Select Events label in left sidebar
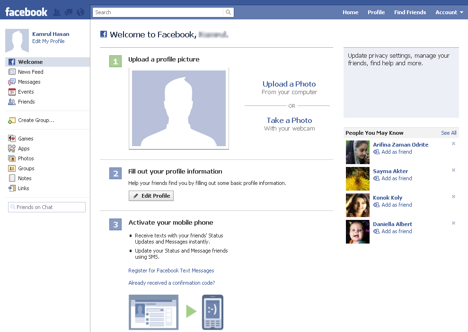Image resolution: width=468 pixels, height=332 pixels. point(26,92)
